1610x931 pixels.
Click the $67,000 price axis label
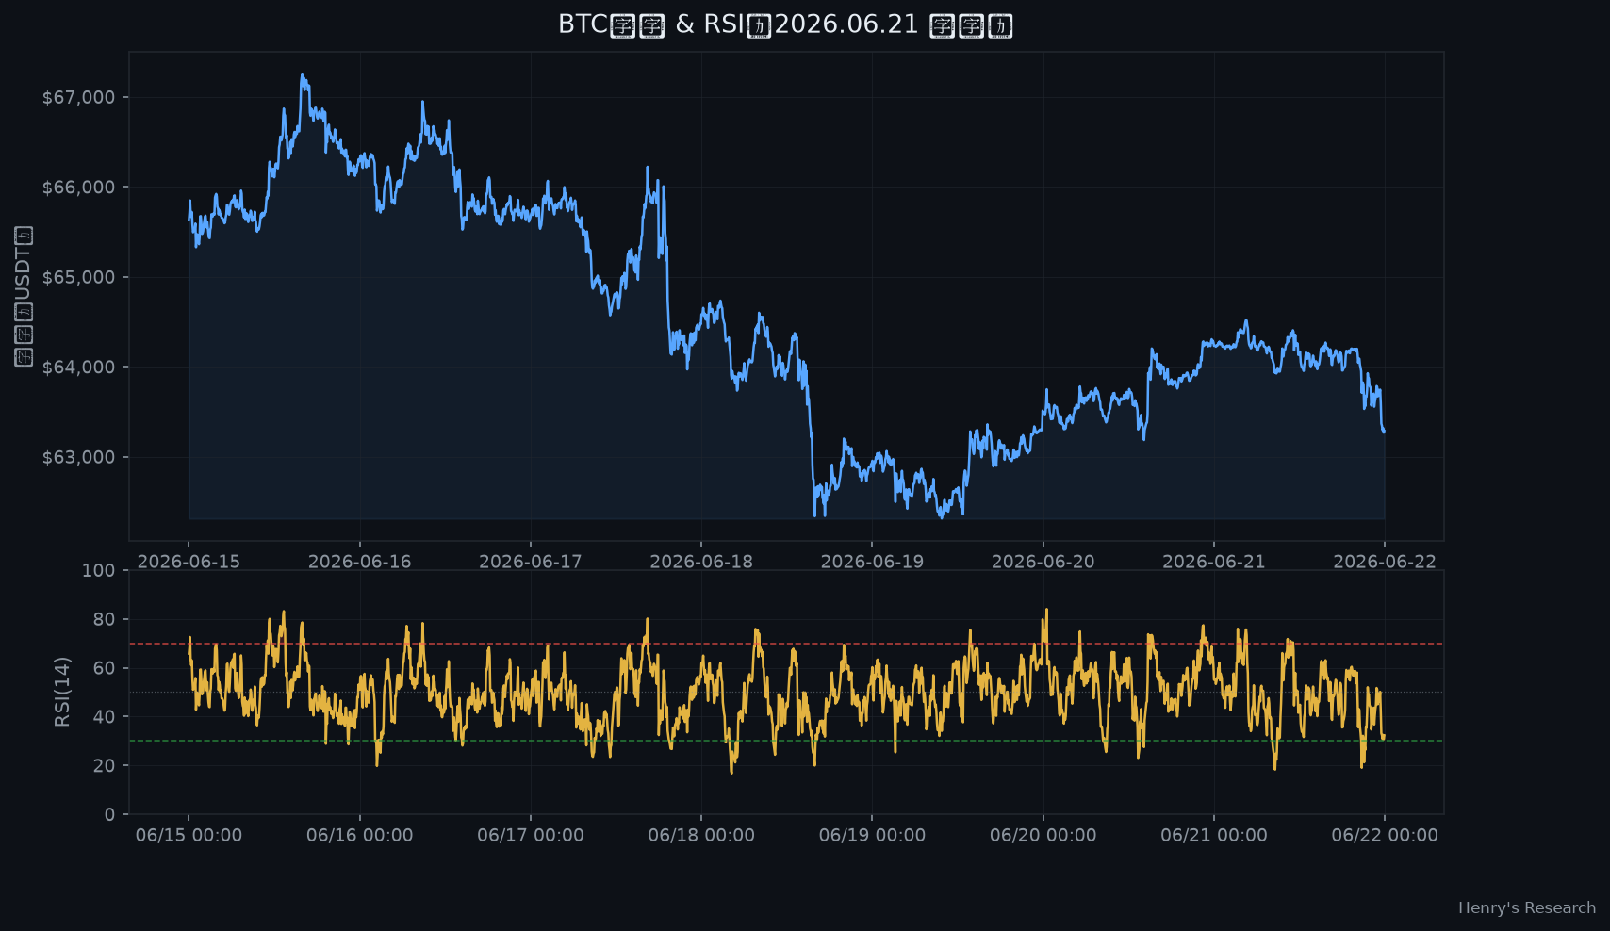(79, 98)
